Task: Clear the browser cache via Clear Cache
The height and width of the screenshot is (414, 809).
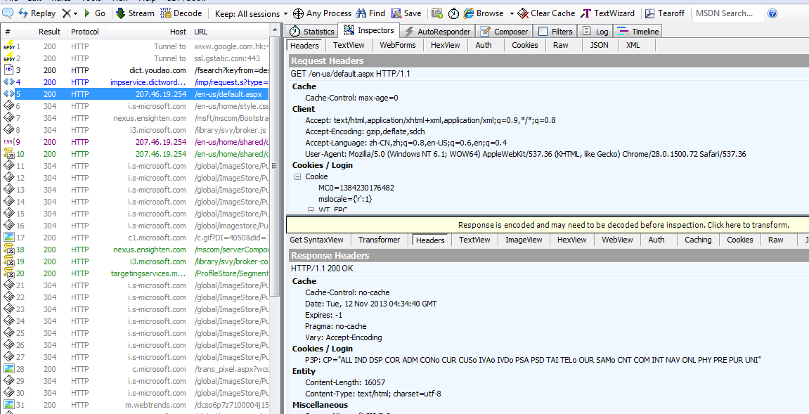Action: (x=546, y=13)
